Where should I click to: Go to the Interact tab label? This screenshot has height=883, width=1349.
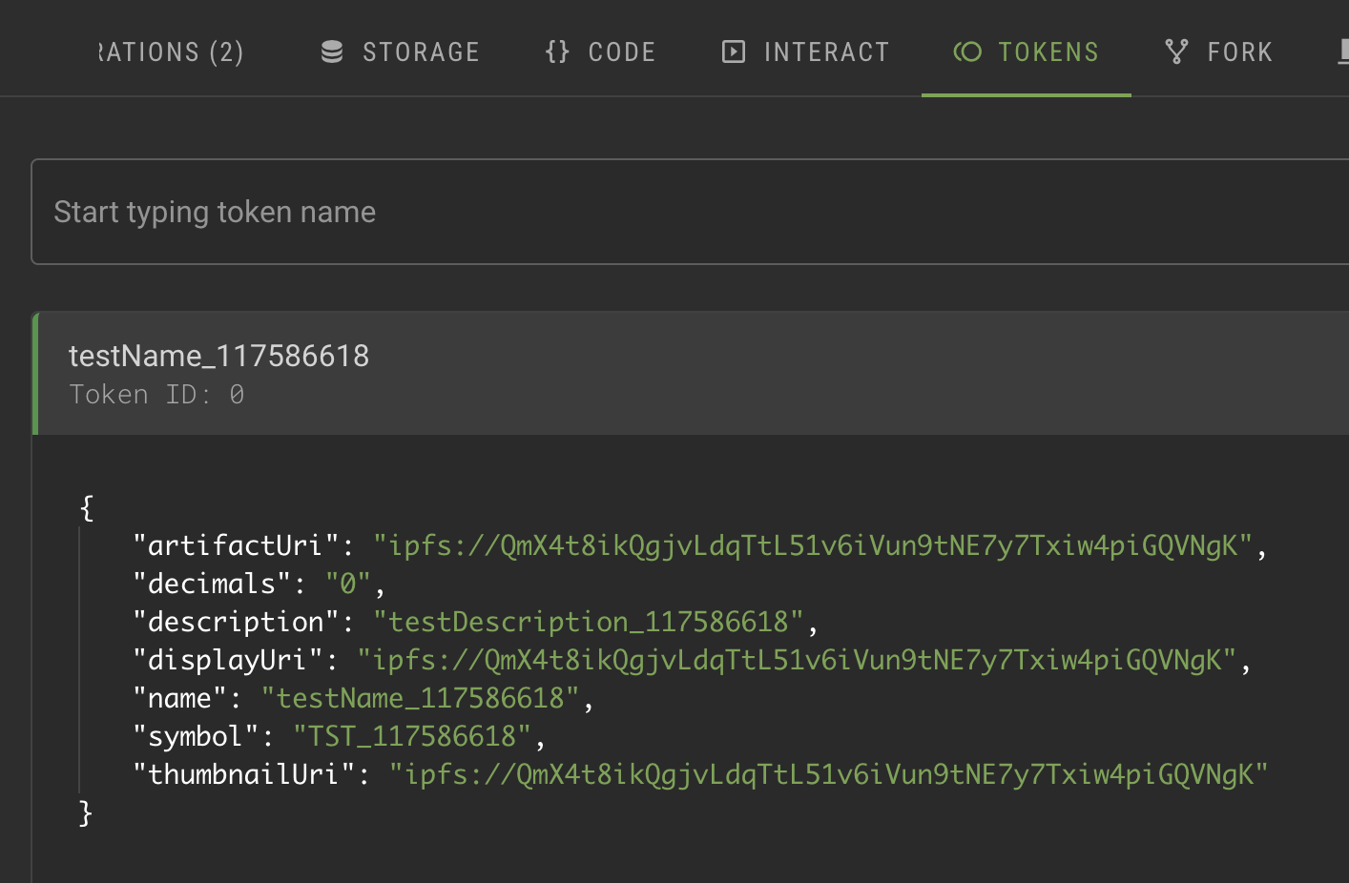(x=826, y=51)
